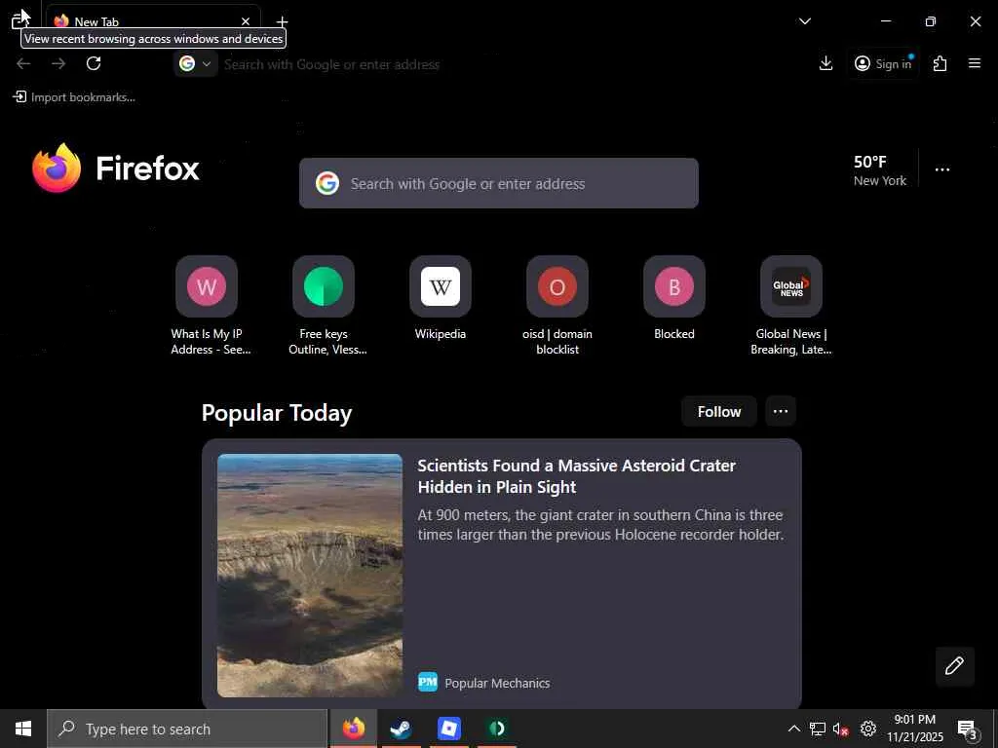Click the article description about 900 meters

click(600, 525)
